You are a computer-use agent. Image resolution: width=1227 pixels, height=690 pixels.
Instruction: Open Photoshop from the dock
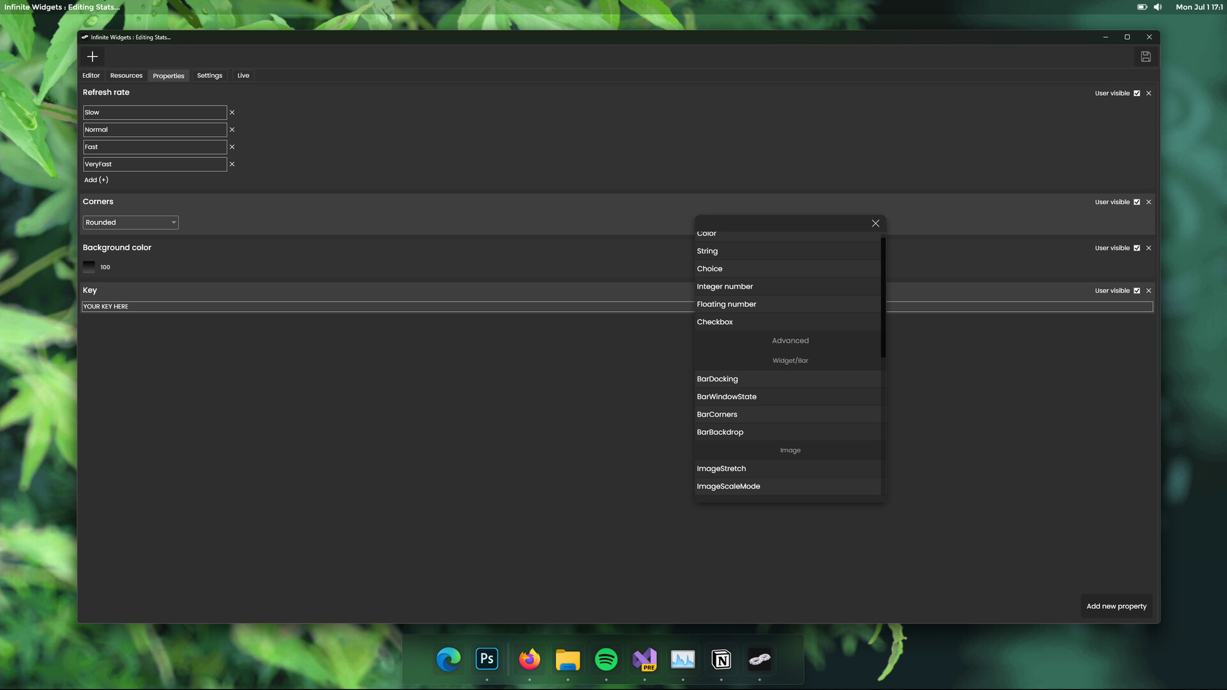coord(486,659)
